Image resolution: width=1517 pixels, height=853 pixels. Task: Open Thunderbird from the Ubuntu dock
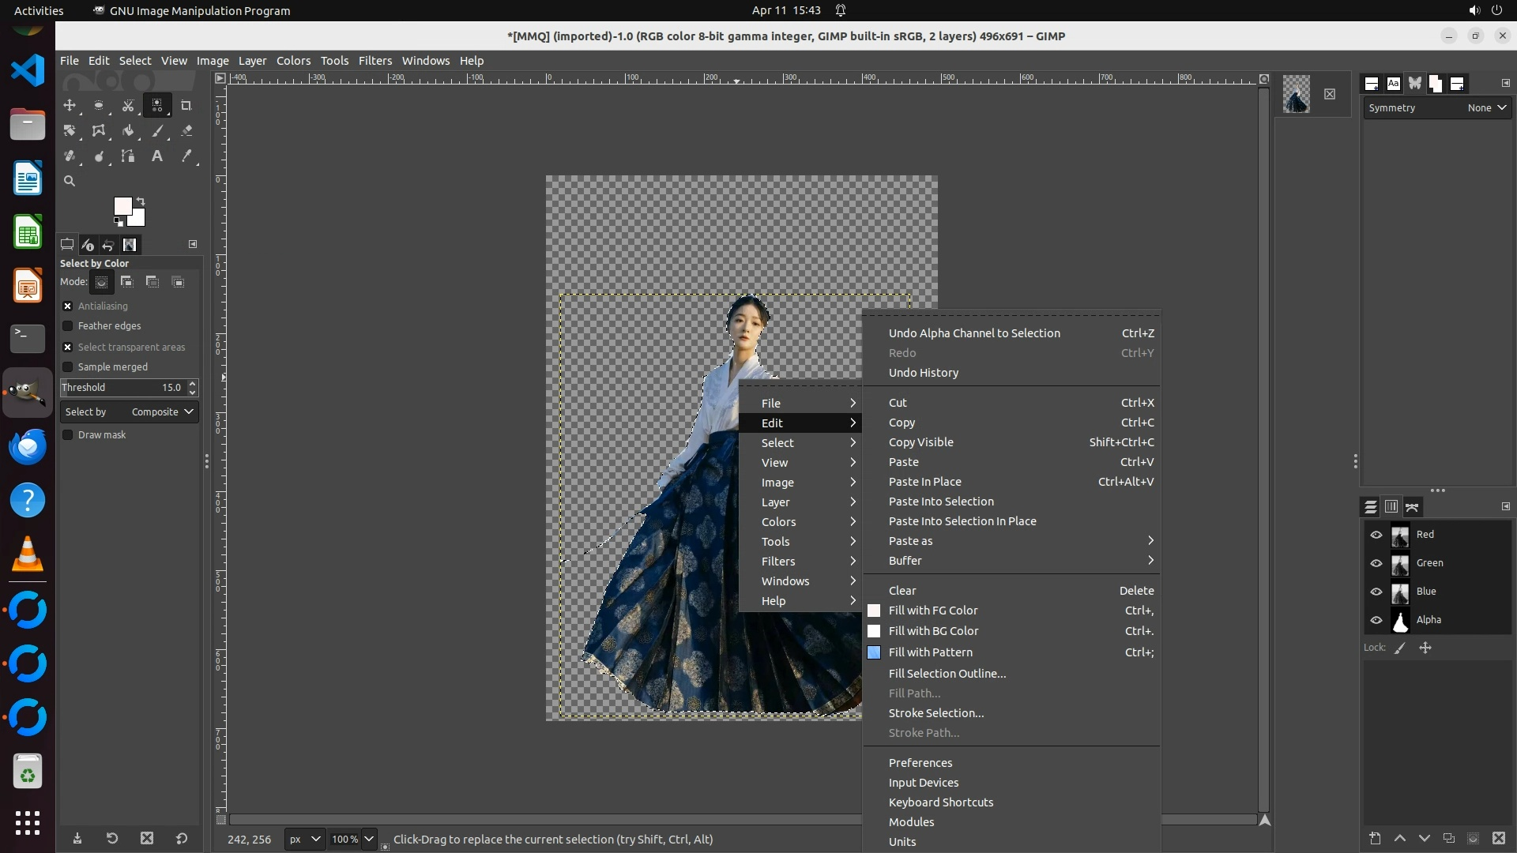click(x=28, y=447)
